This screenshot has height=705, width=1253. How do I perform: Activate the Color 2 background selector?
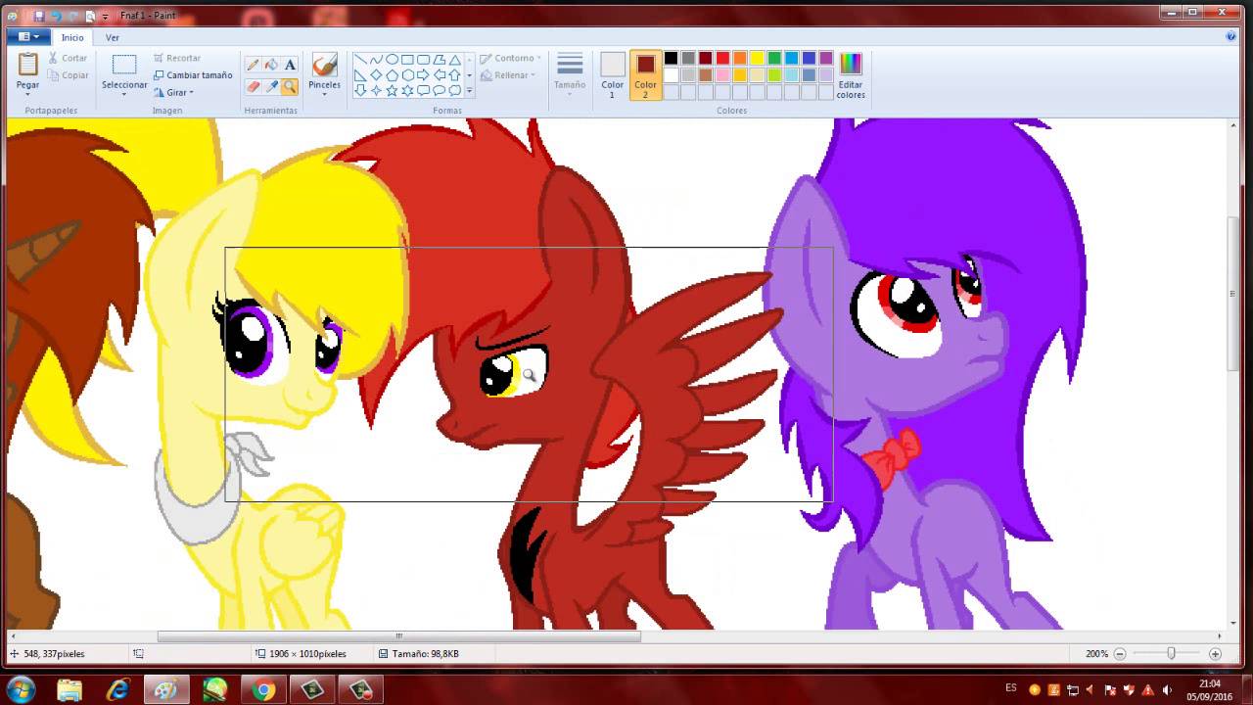[645, 74]
